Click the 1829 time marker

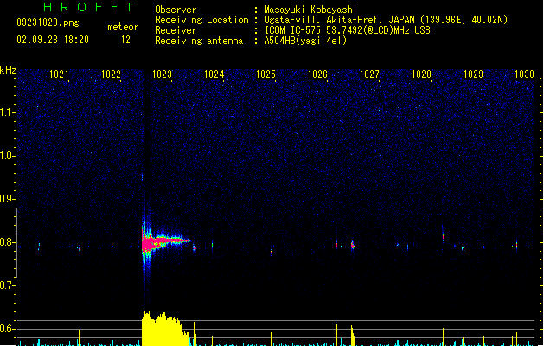[x=473, y=74]
